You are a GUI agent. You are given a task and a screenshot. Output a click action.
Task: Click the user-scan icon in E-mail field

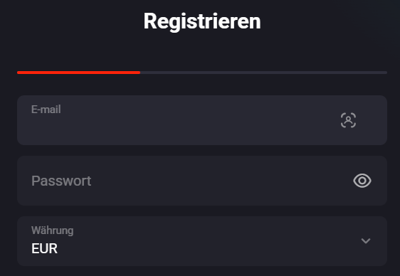click(348, 120)
